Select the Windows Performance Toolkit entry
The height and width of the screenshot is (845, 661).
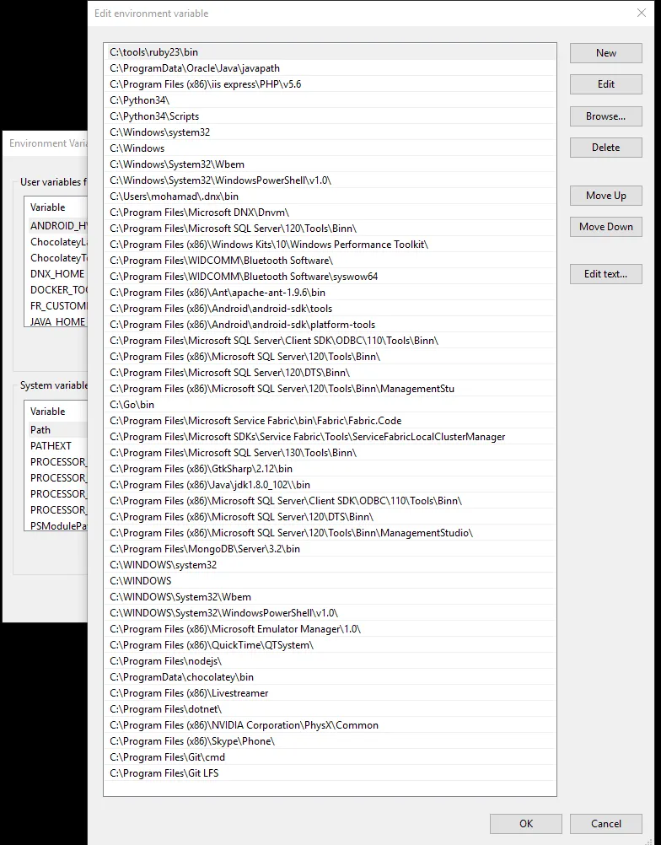coord(330,245)
